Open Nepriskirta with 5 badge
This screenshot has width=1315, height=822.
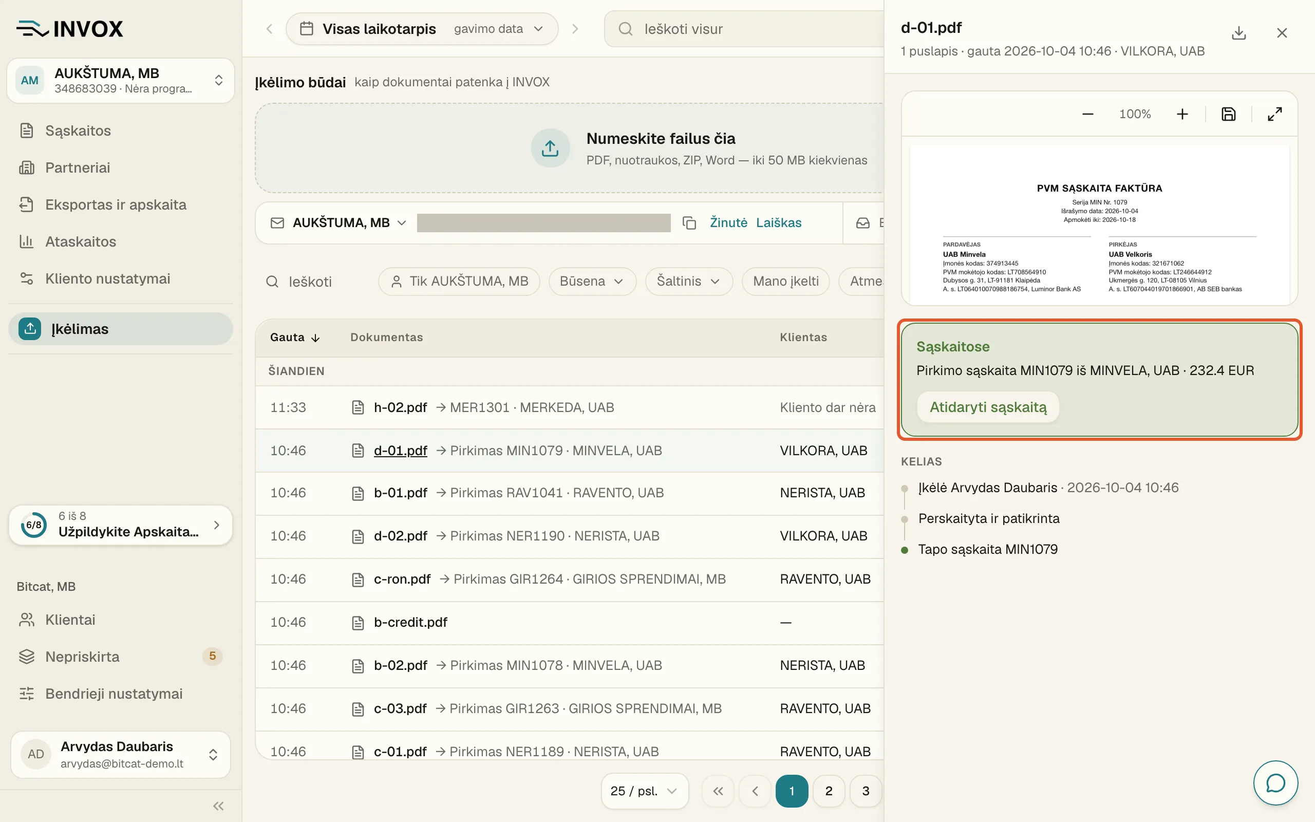click(121, 657)
